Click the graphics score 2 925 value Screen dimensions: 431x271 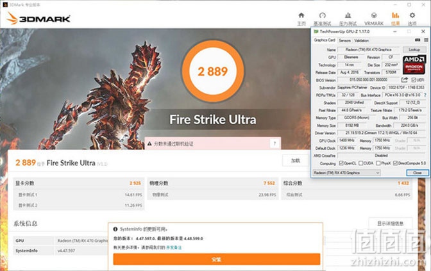135,183
